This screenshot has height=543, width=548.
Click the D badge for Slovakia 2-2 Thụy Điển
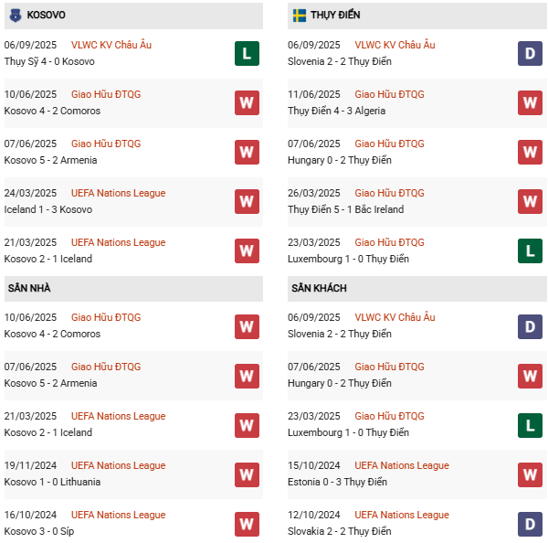click(531, 524)
